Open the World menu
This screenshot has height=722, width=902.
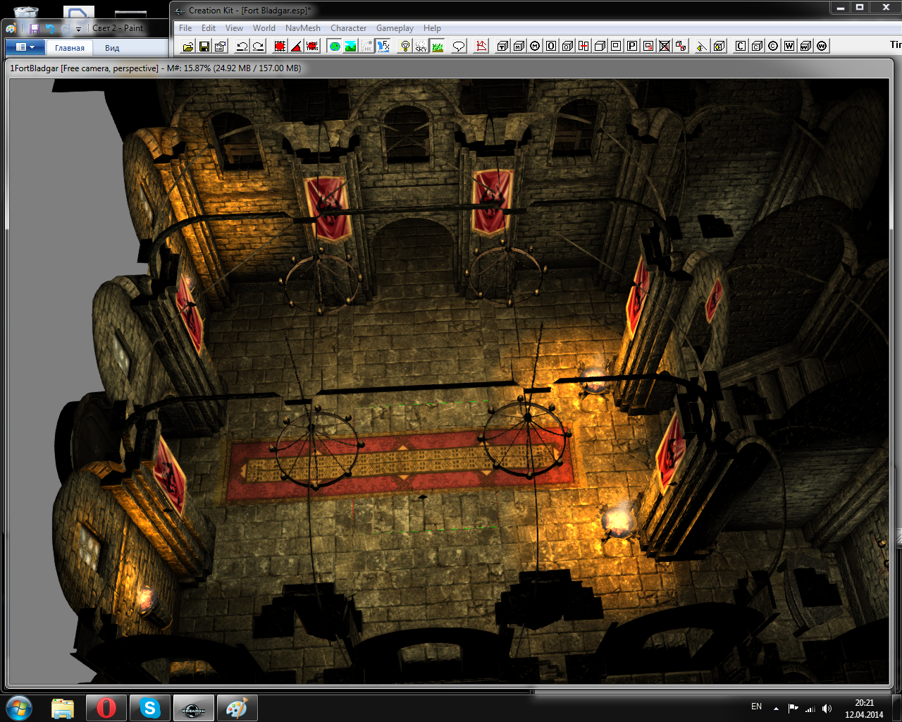point(264,28)
